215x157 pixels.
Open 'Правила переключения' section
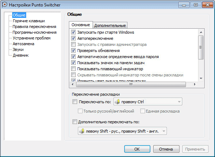coord(34,27)
